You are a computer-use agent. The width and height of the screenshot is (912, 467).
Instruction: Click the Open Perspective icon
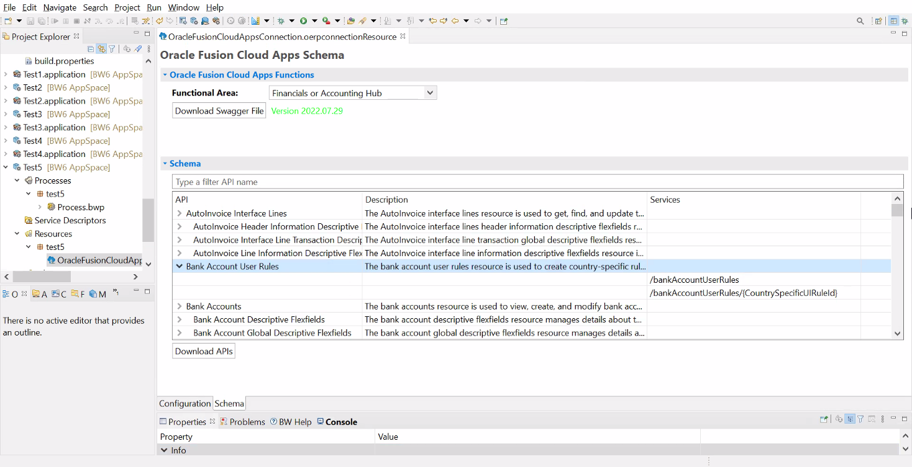tap(878, 21)
